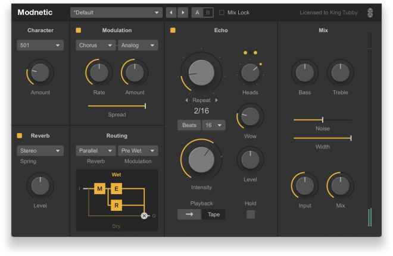
Task: Click the forward Playback arrow button
Action: click(189, 214)
